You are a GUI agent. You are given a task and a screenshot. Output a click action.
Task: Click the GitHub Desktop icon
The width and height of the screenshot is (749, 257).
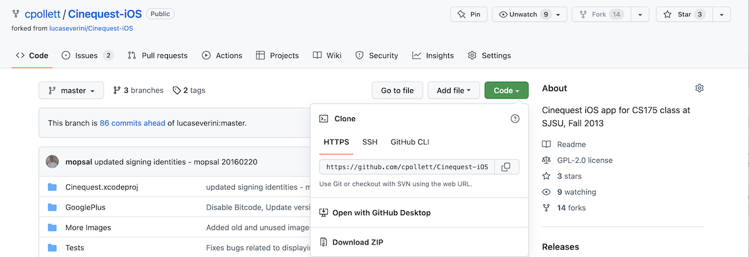(x=324, y=213)
